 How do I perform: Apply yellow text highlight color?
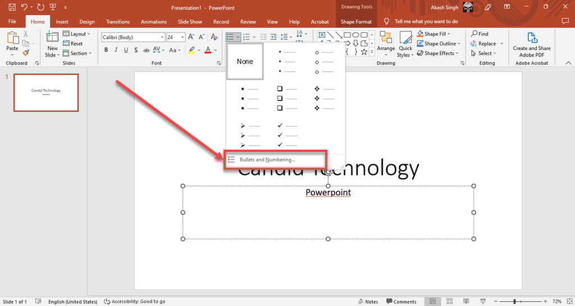coord(191,50)
